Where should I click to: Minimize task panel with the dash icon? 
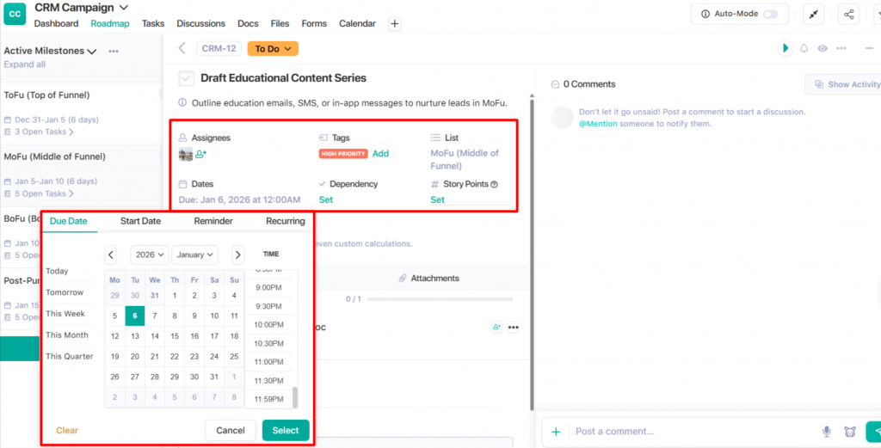tap(869, 48)
